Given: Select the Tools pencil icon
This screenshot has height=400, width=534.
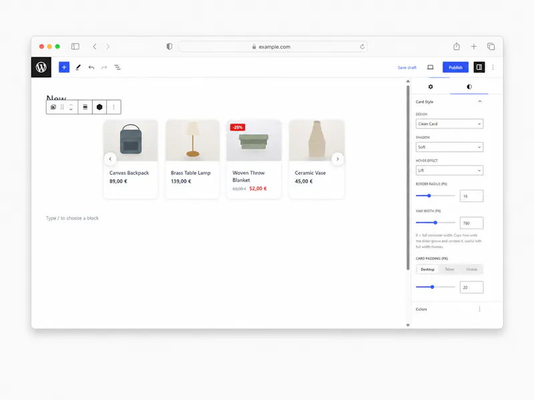Looking at the screenshot, I should [78, 67].
